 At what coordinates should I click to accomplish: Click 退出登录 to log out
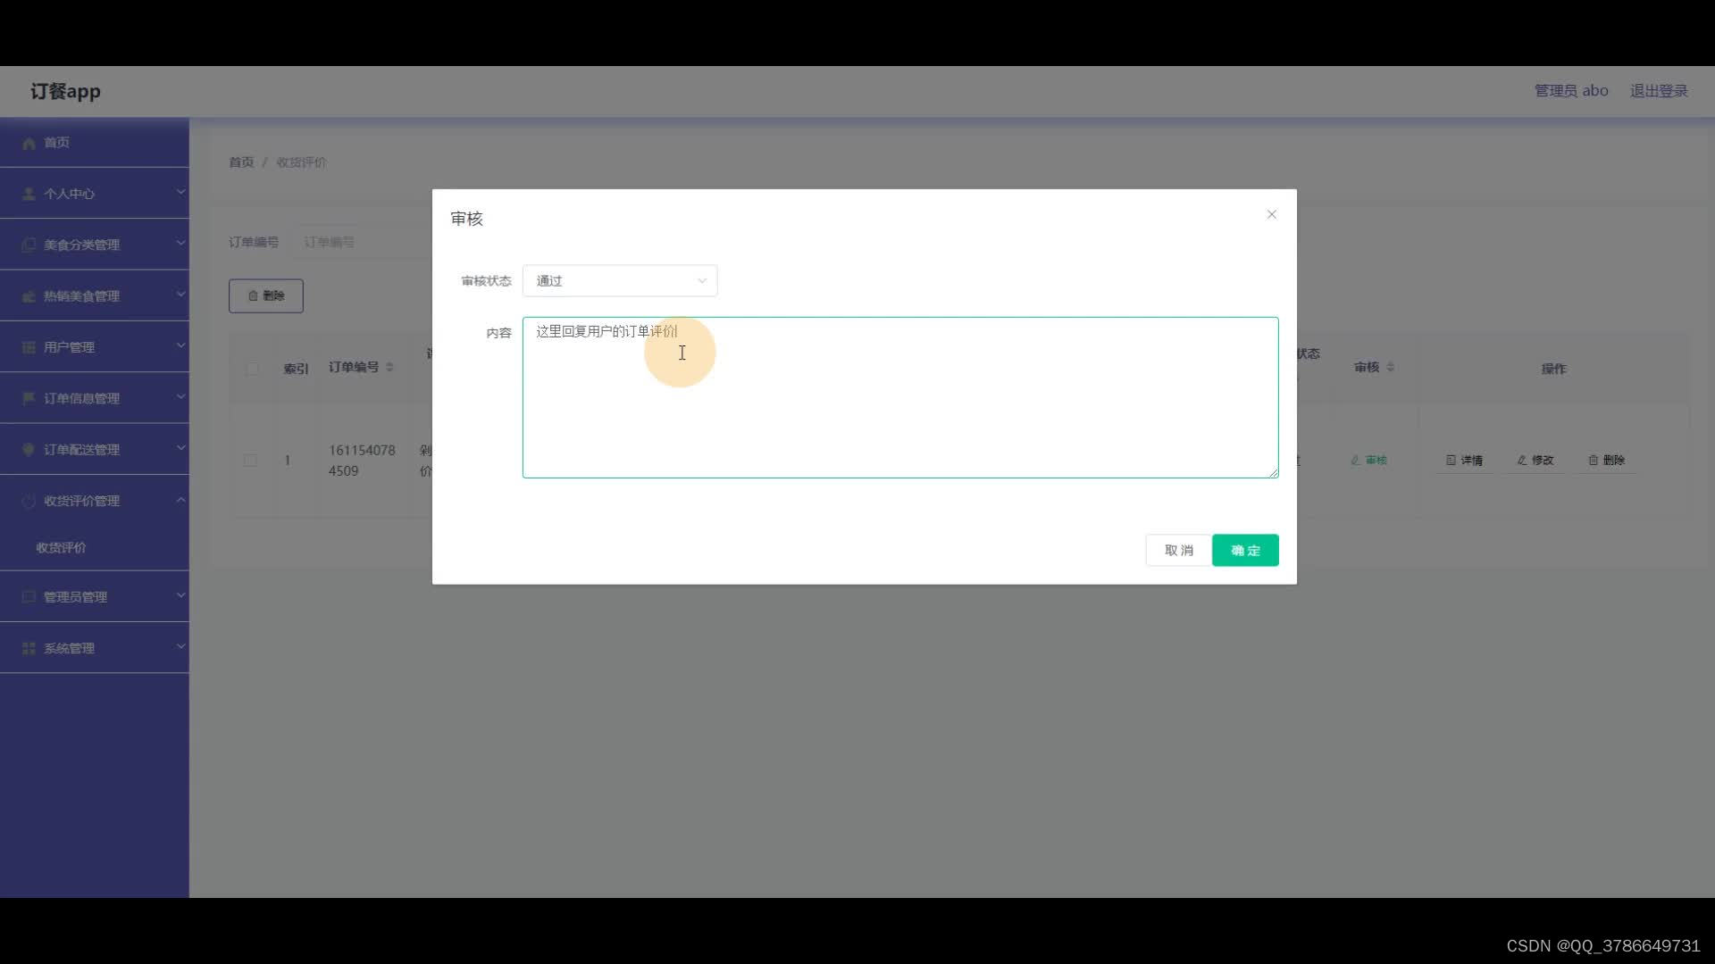(x=1659, y=91)
